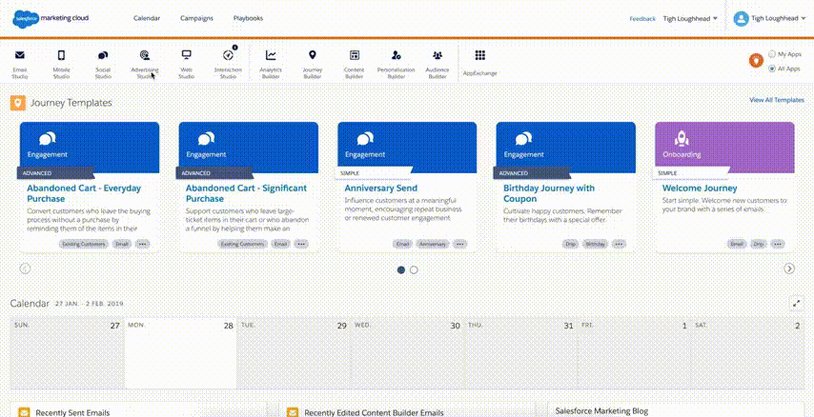Select second carousel page dot

[414, 269]
